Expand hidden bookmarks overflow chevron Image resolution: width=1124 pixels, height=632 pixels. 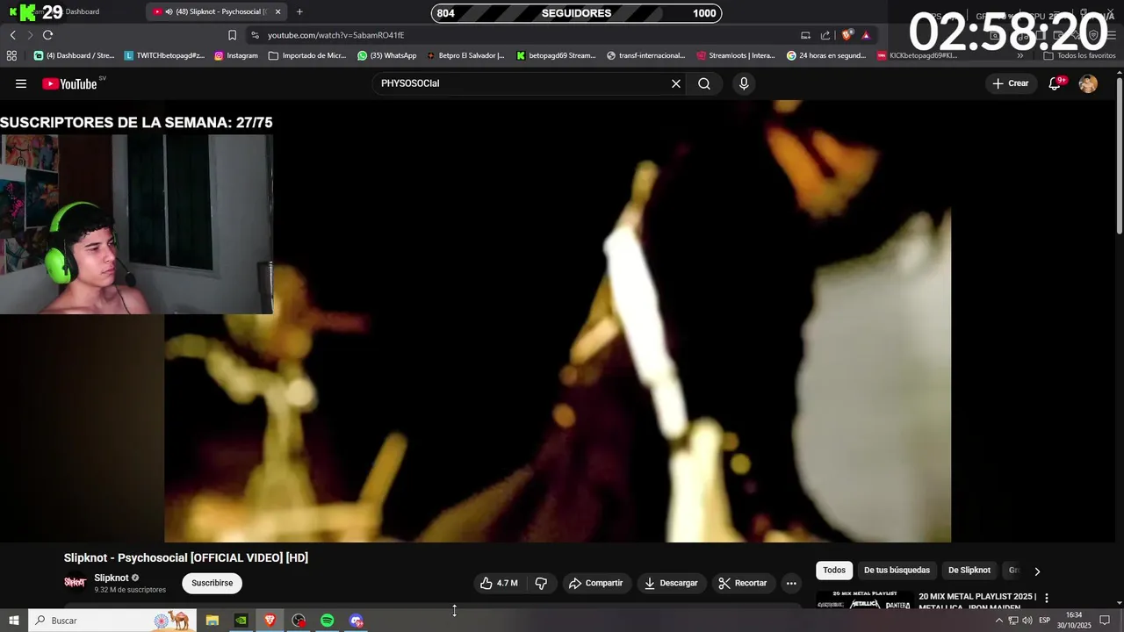pos(1020,55)
